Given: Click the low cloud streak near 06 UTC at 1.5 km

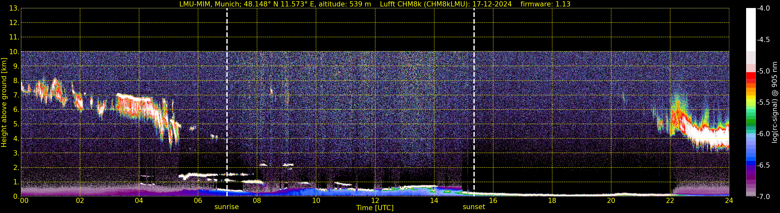Looking at the screenshot, I should [x=198, y=175].
